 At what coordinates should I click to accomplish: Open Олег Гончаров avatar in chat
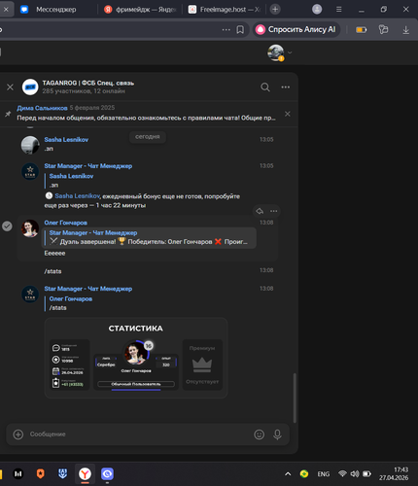tap(30, 228)
